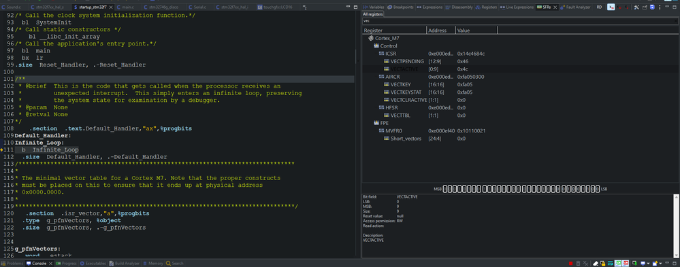This screenshot has width=680, height=267.
Task: Pin the console with the pin icon
Action: pos(634,264)
